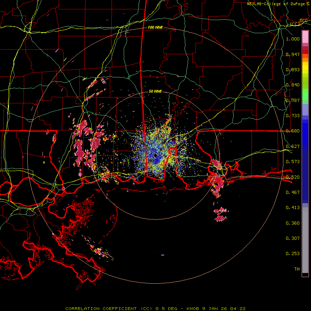Pick the bright green segment of color bar
This screenshot has height=311, width=311.
pos(305,94)
